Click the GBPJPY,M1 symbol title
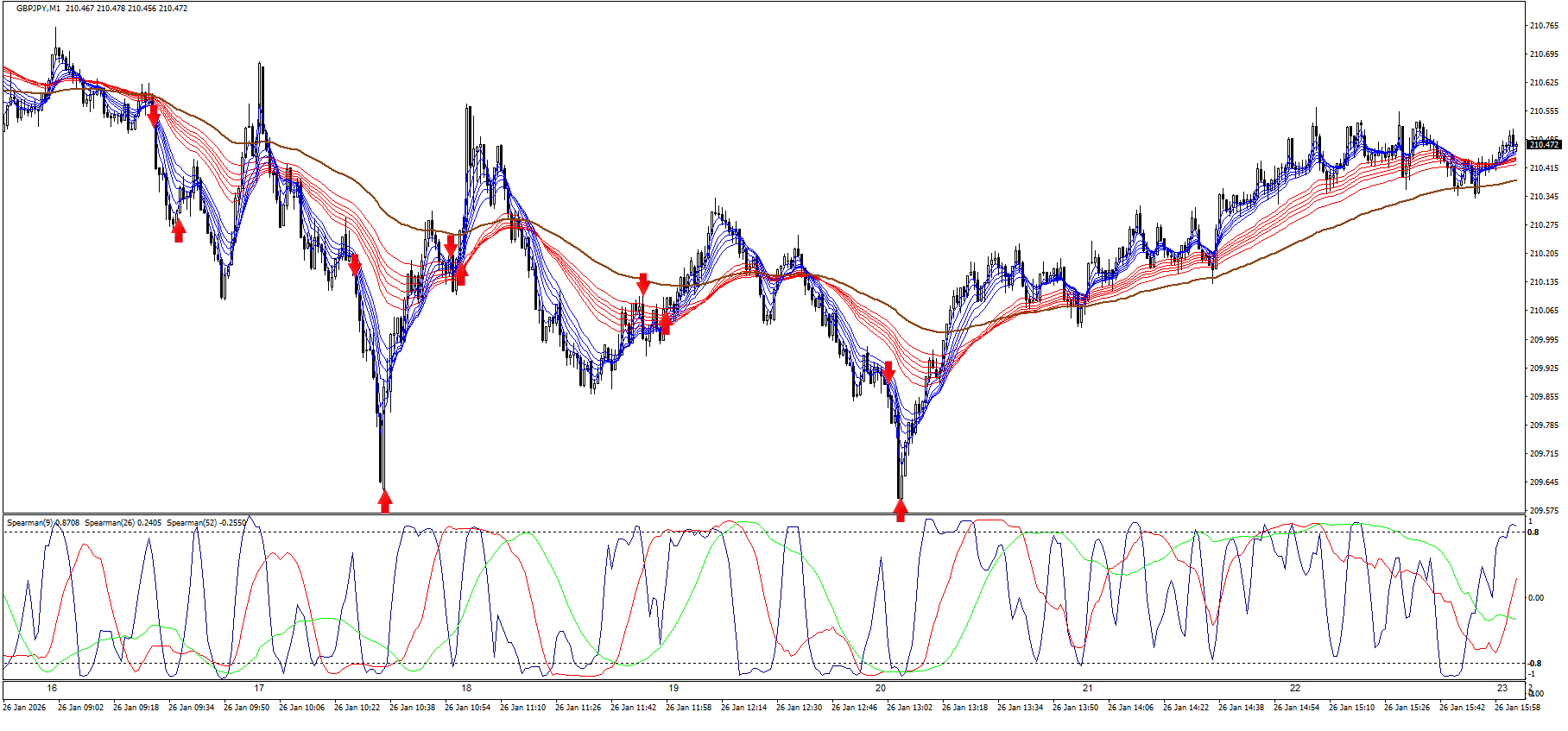 (39, 9)
